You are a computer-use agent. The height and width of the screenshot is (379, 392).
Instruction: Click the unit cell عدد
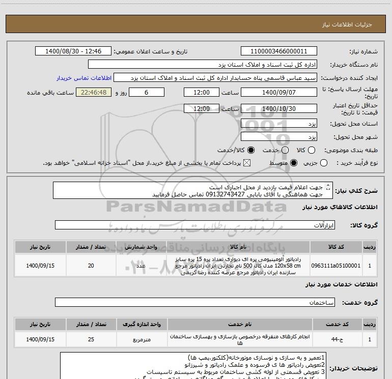(x=141, y=266)
